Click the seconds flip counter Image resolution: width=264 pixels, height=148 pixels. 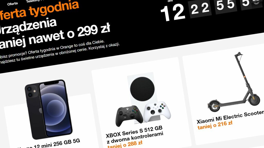point(252,3)
